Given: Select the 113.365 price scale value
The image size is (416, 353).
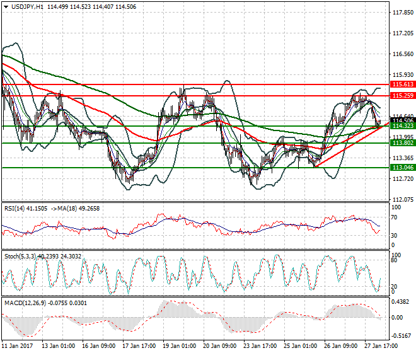Looking at the screenshot, I should 403,158.
